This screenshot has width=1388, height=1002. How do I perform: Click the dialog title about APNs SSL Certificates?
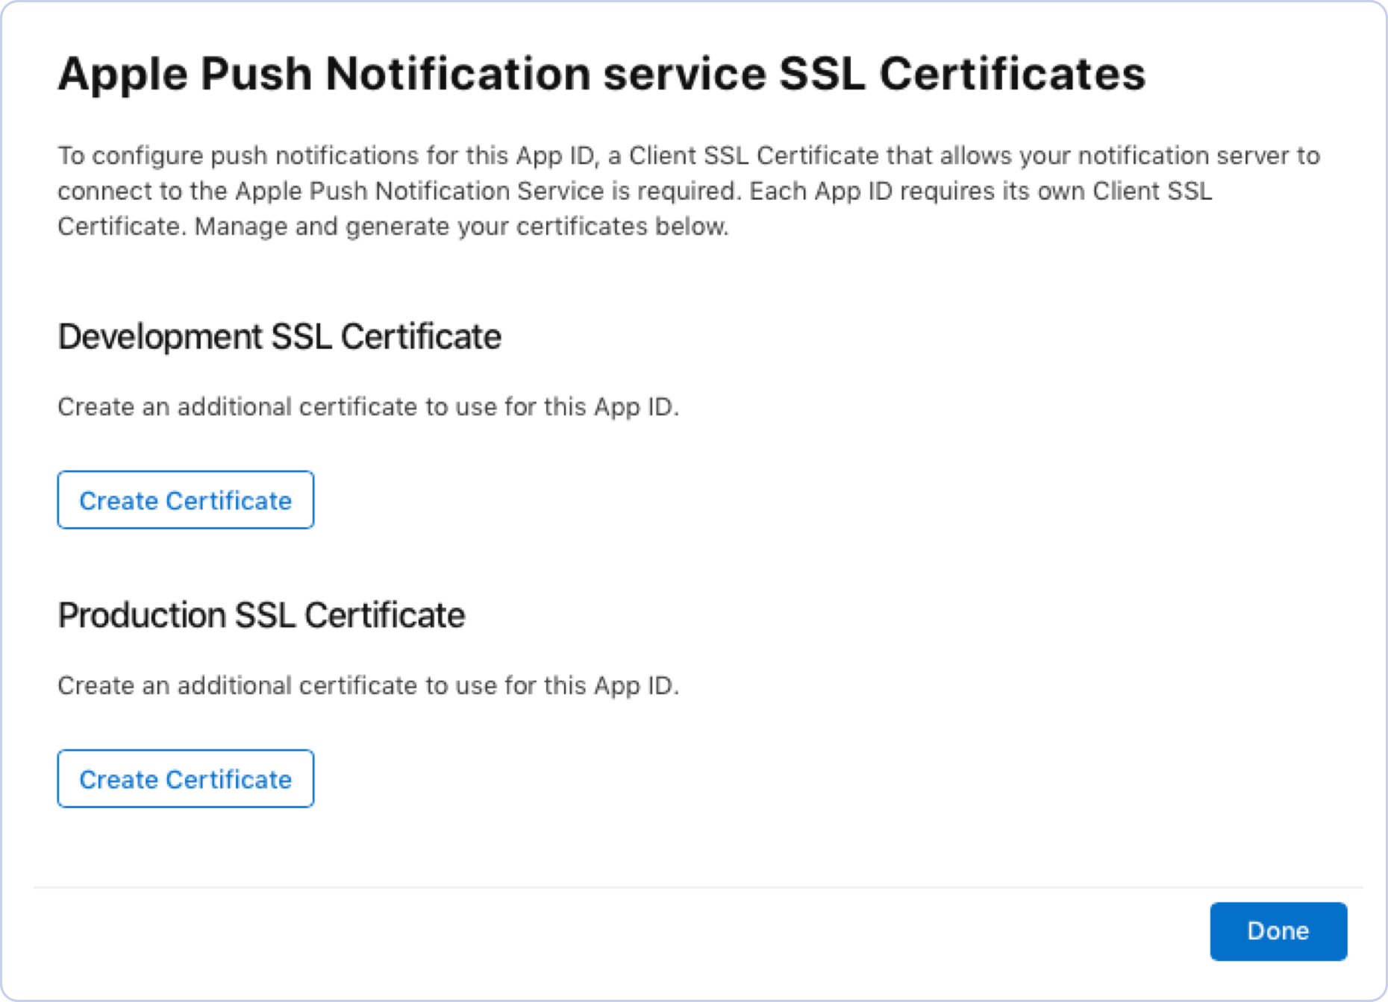[x=603, y=73]
